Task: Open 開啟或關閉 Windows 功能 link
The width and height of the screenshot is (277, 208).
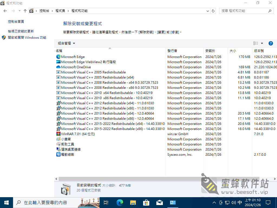Action: [27, 37]
